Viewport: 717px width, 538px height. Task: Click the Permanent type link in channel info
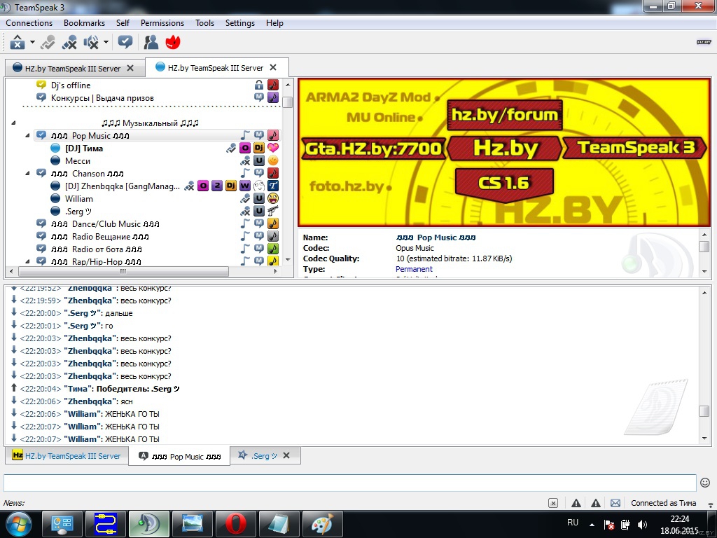click(x=414, y=269)
